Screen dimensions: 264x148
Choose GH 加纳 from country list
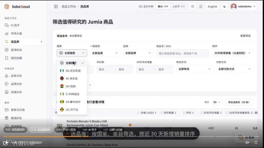[x=72, y=86]
